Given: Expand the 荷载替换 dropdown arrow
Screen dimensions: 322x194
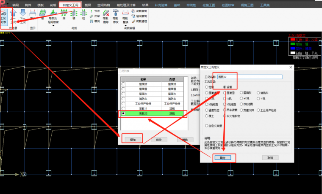Looking at the screenshot, I should [126, 26].
